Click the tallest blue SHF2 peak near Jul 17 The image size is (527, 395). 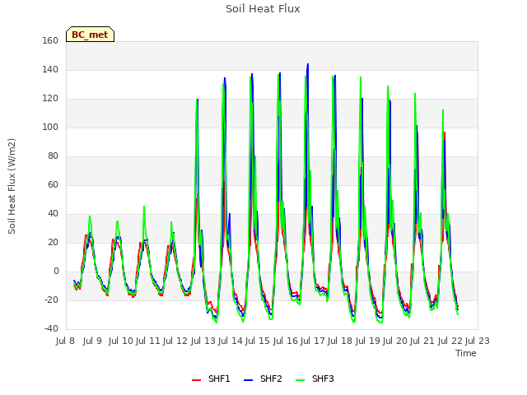tap(308, 64)
